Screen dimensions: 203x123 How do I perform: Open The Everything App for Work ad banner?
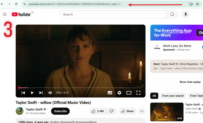(177, 33)
